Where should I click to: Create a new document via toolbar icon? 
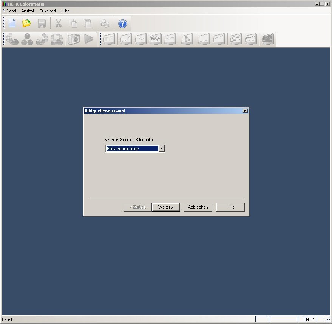point(12,23)
